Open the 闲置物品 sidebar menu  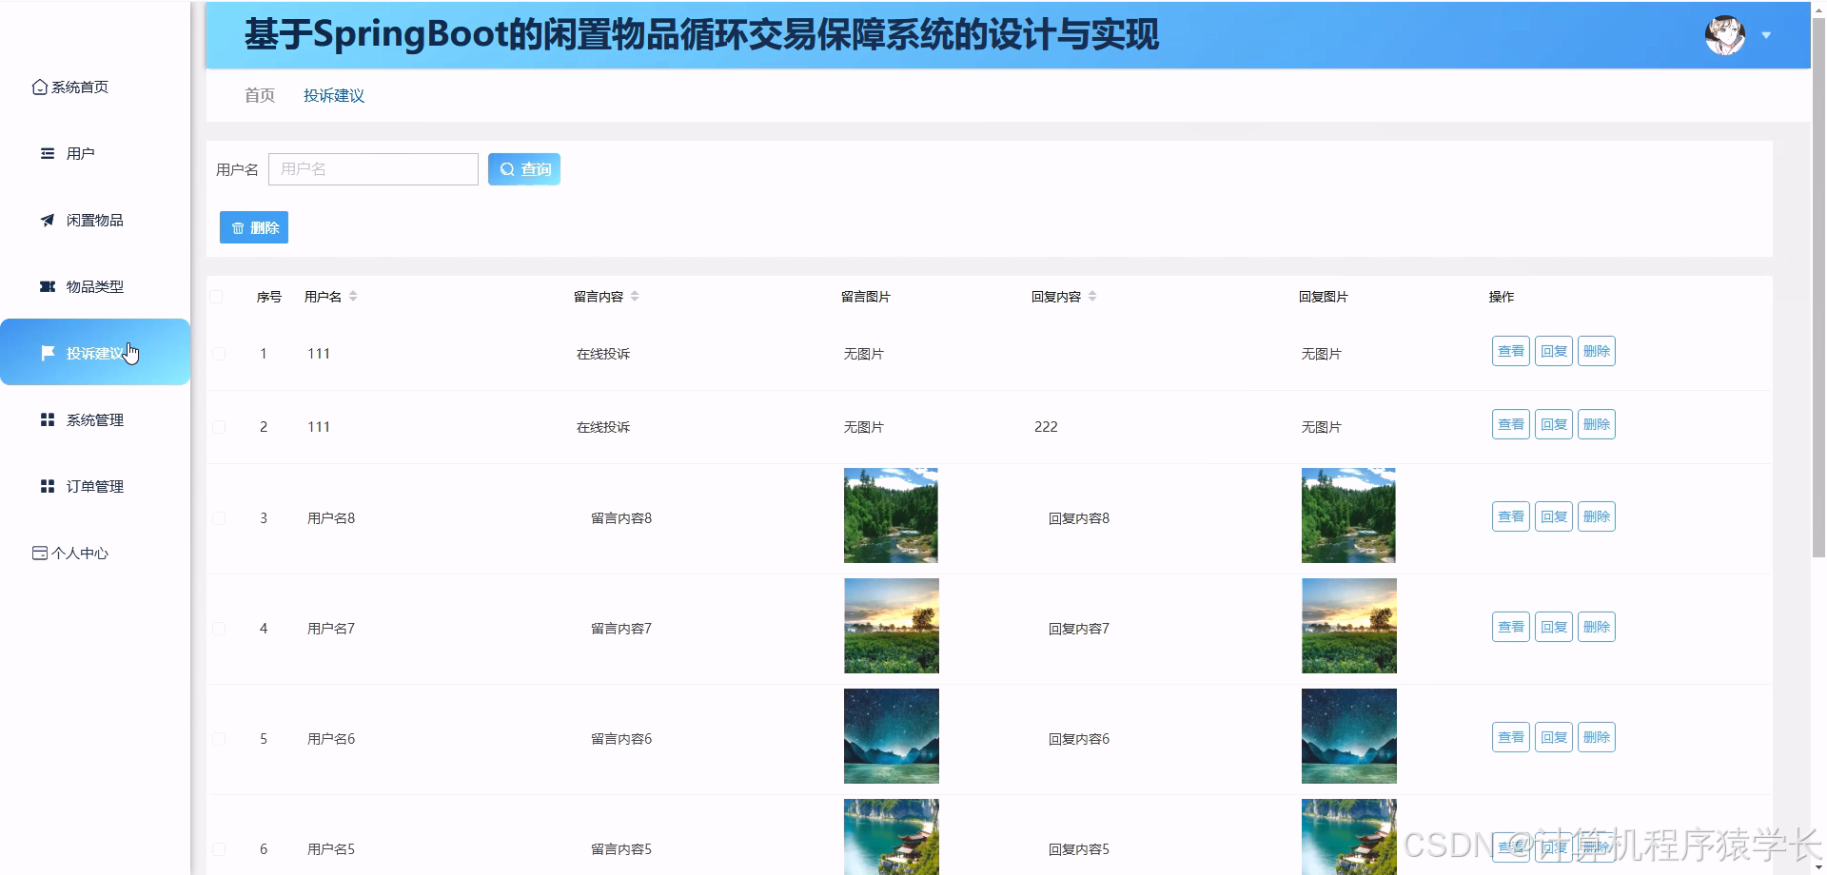pyautogui.click(x=95, y=220)
